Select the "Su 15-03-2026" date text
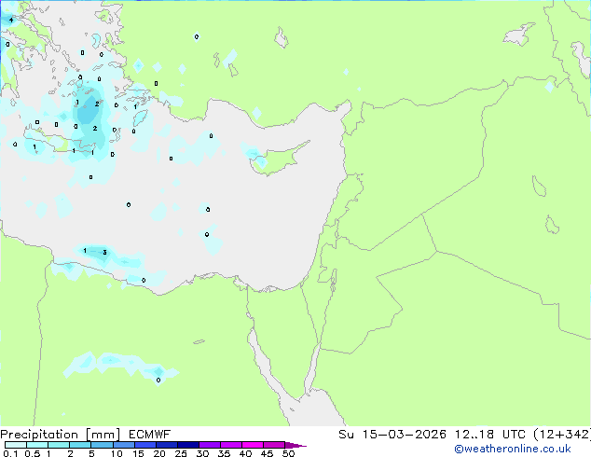This screenshot has width=591, height=457. 392,435
